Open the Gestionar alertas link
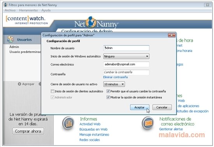The height and width of the screenshot is (147, 214). click(x=171, y=129)
